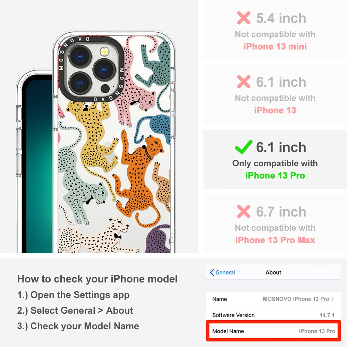Click the iPhone 13 mini red text
The height and width of the screenshot is (347, 347).
coord(275,46)
